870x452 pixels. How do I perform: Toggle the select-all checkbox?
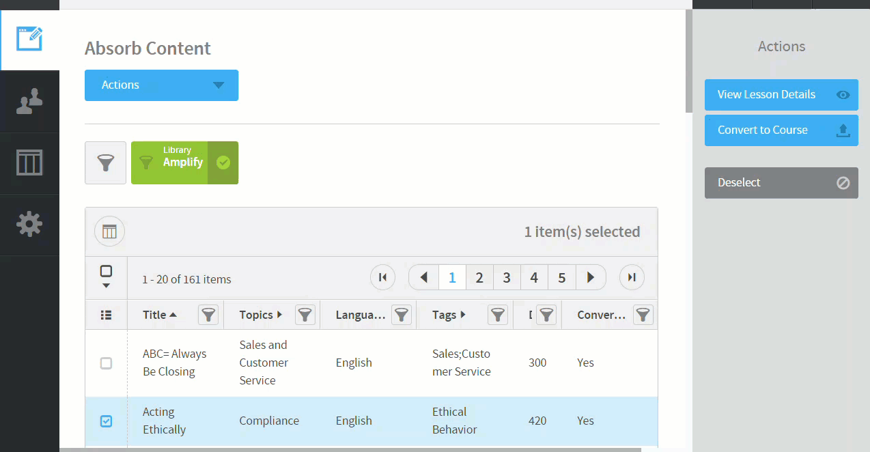tap(106, 271)
